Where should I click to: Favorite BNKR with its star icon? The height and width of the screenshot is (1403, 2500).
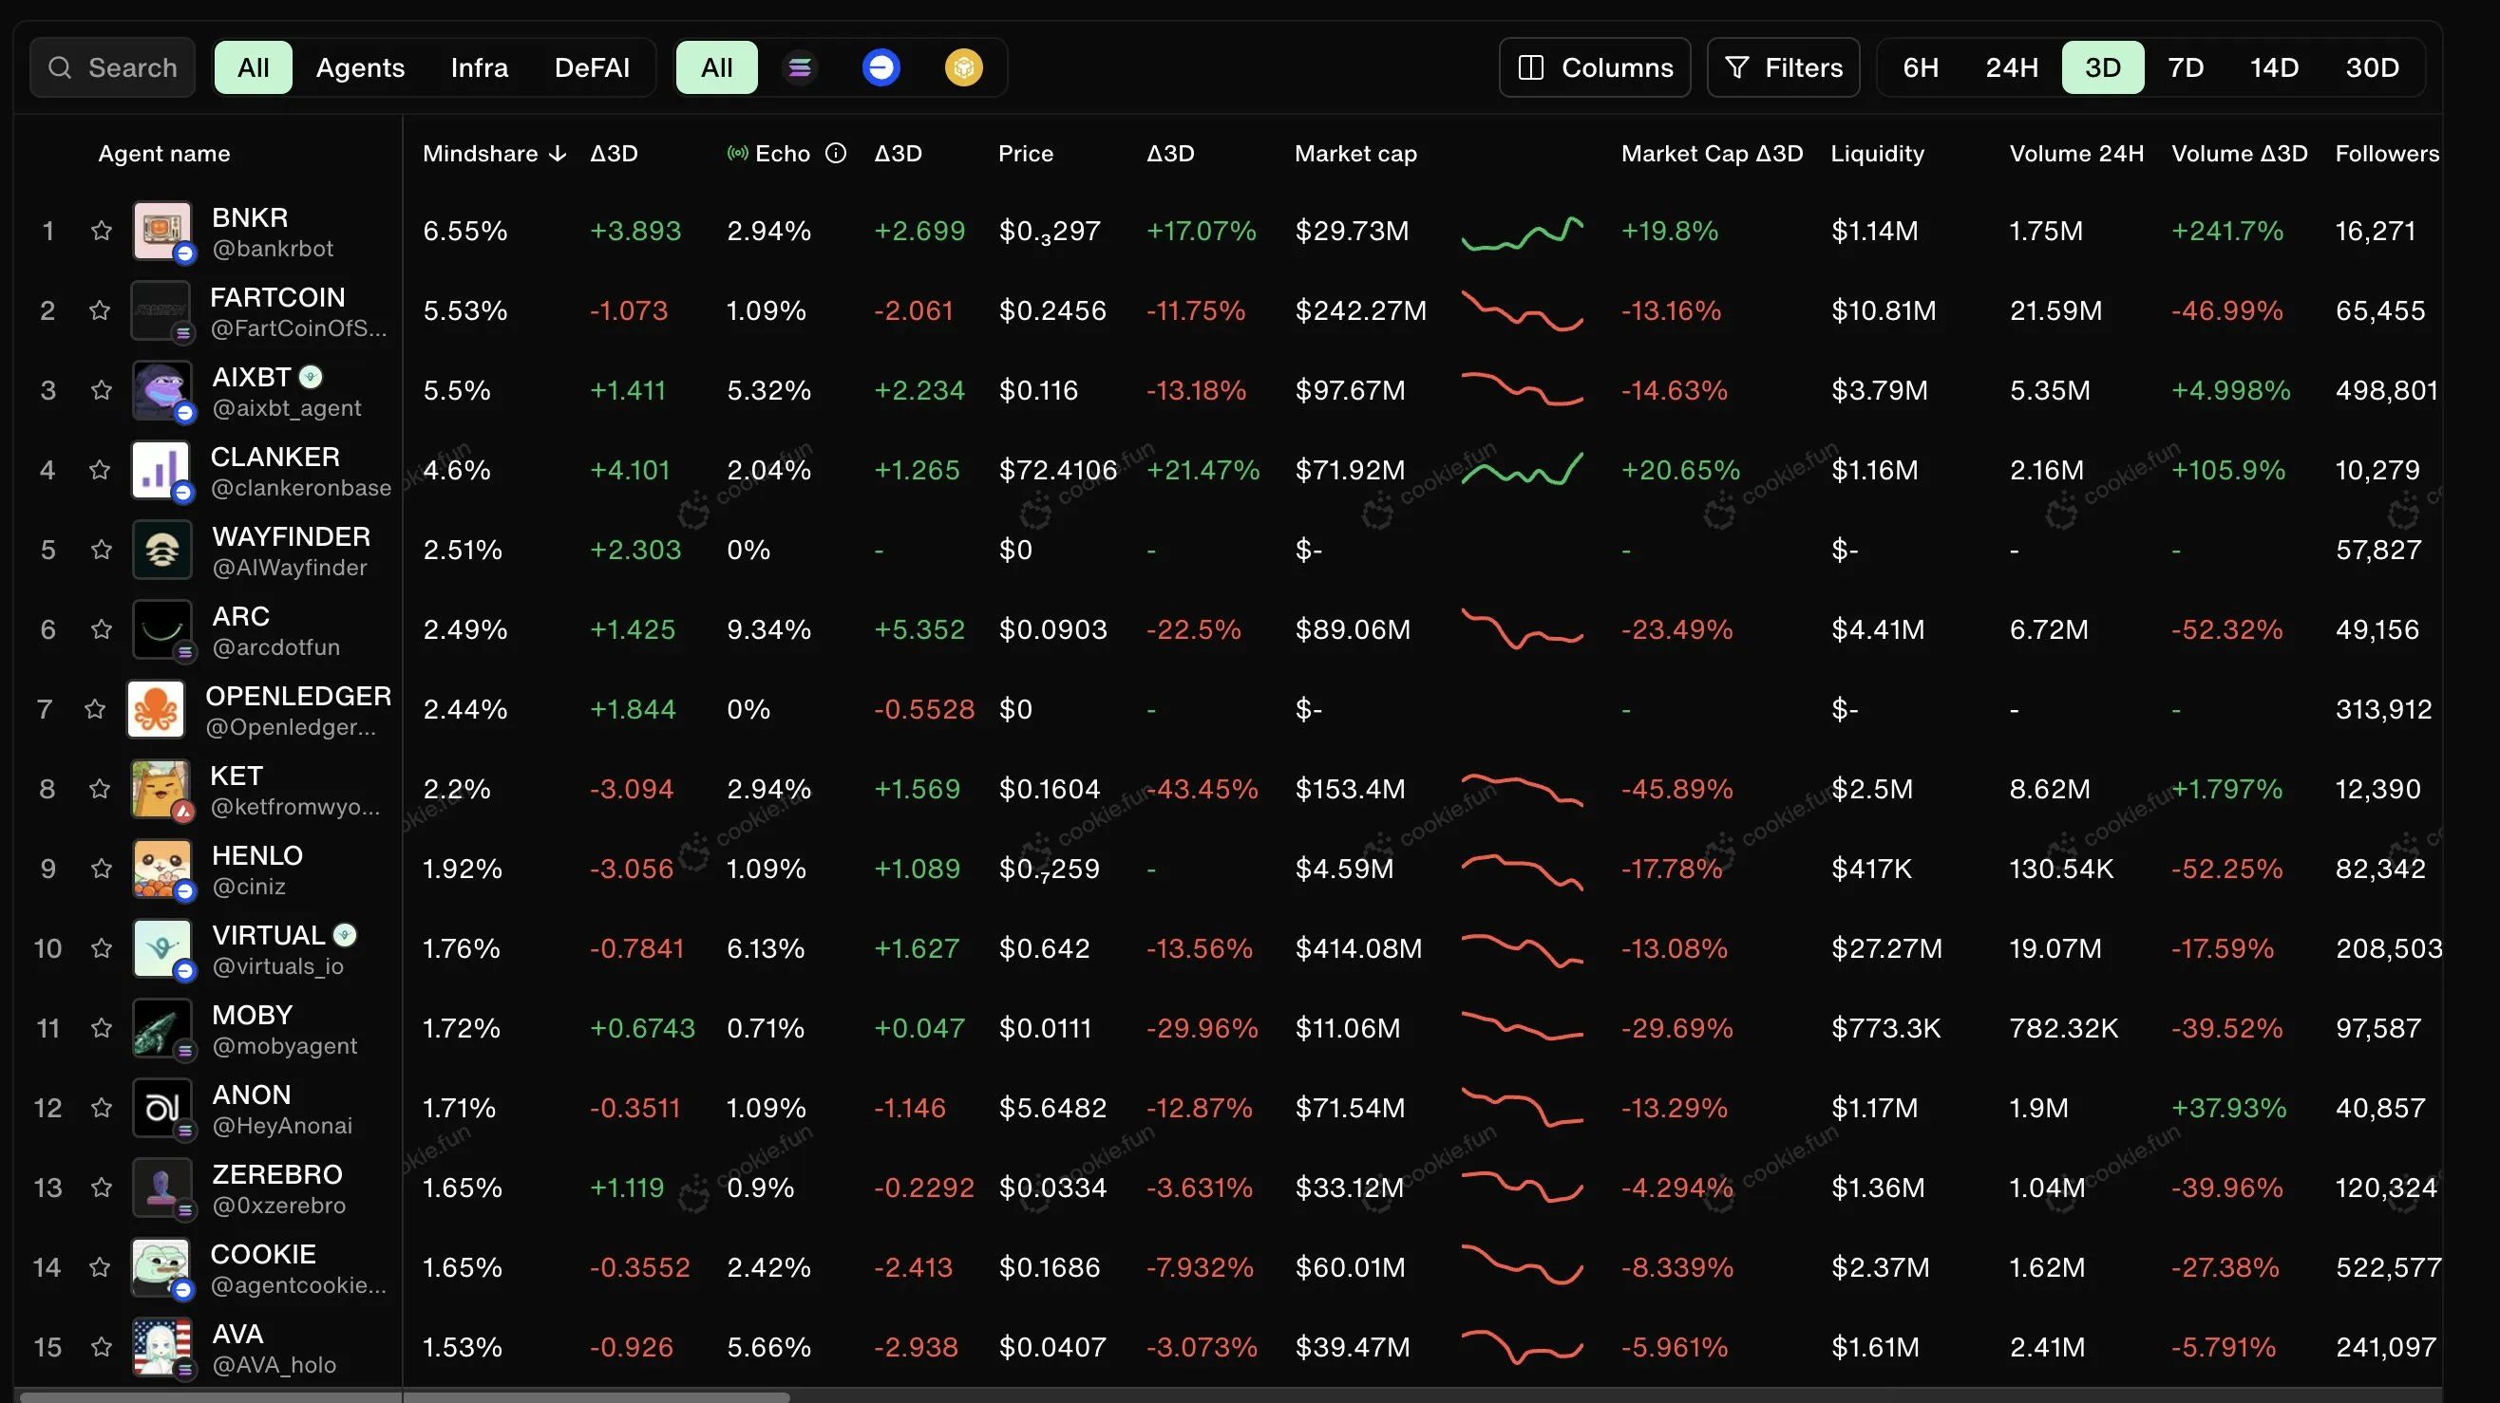tap(101, 231)
